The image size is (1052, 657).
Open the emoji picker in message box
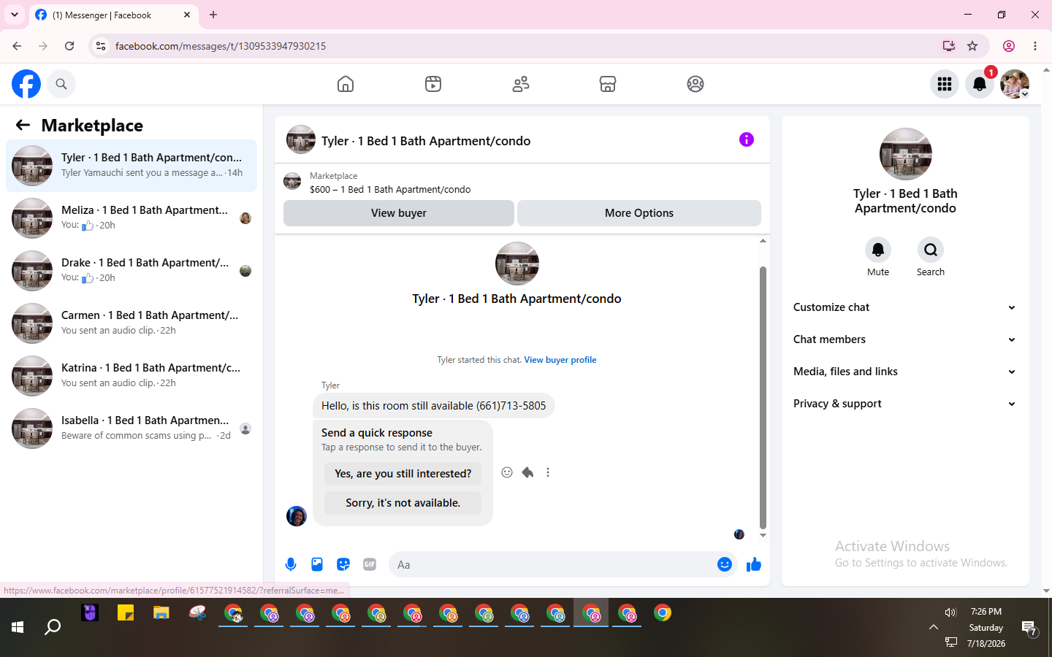coord(725,564)
